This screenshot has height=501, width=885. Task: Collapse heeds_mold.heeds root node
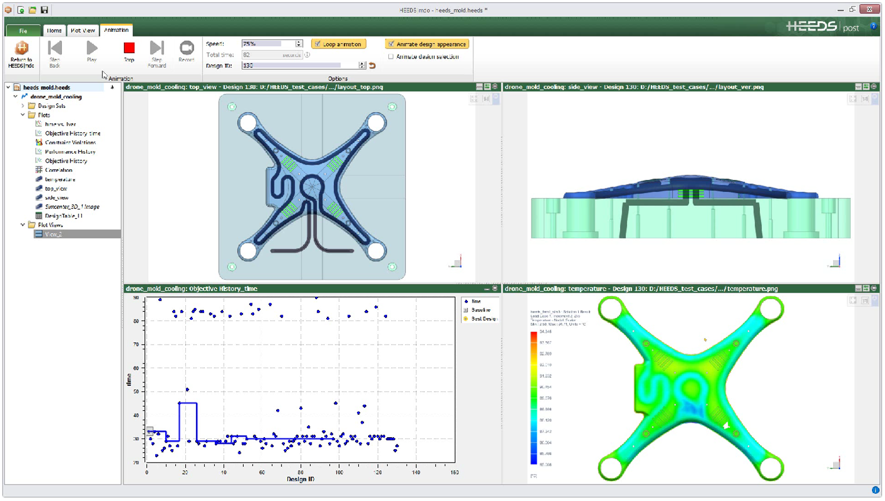(8, 87)
